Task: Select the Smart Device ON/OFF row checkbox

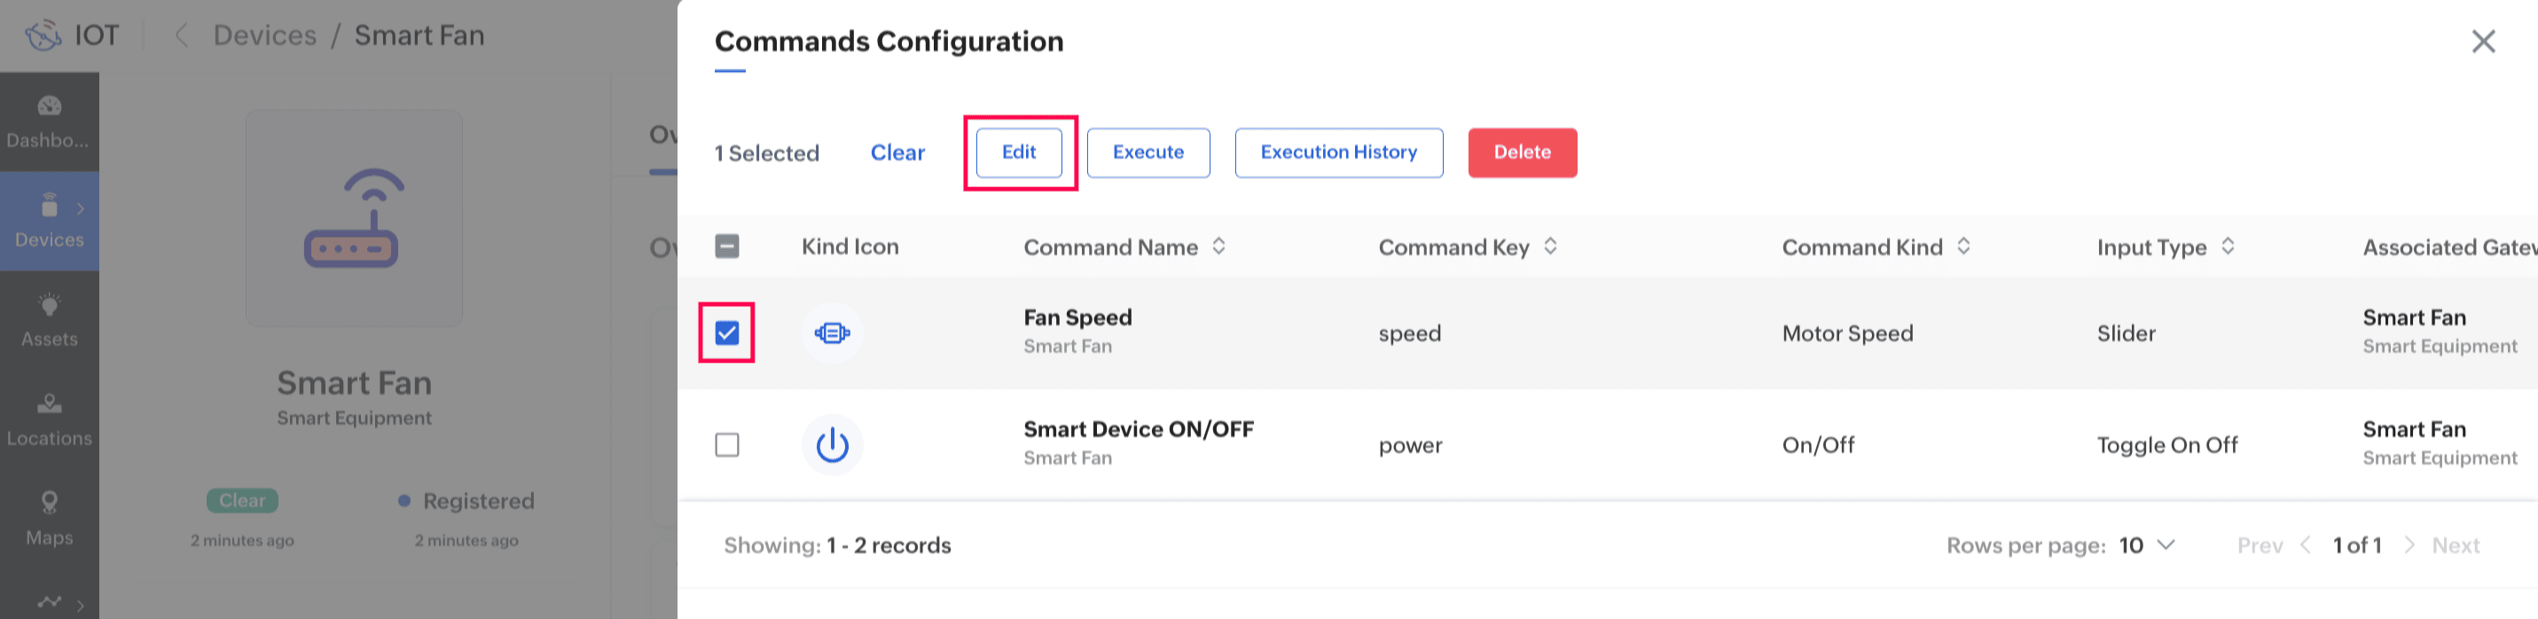Action: [x=727, y=444]
